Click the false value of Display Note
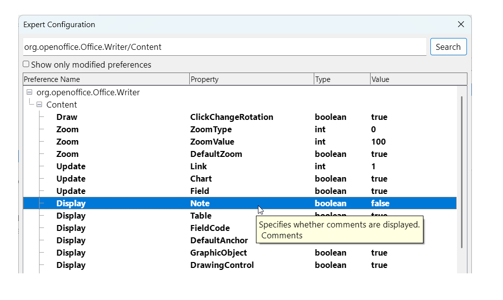The image size is (503, 300). [x=380, y=204]
